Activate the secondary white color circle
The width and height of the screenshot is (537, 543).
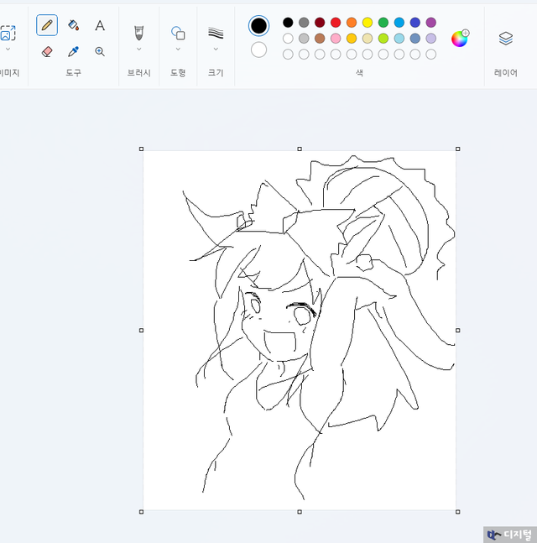(259, 50)
